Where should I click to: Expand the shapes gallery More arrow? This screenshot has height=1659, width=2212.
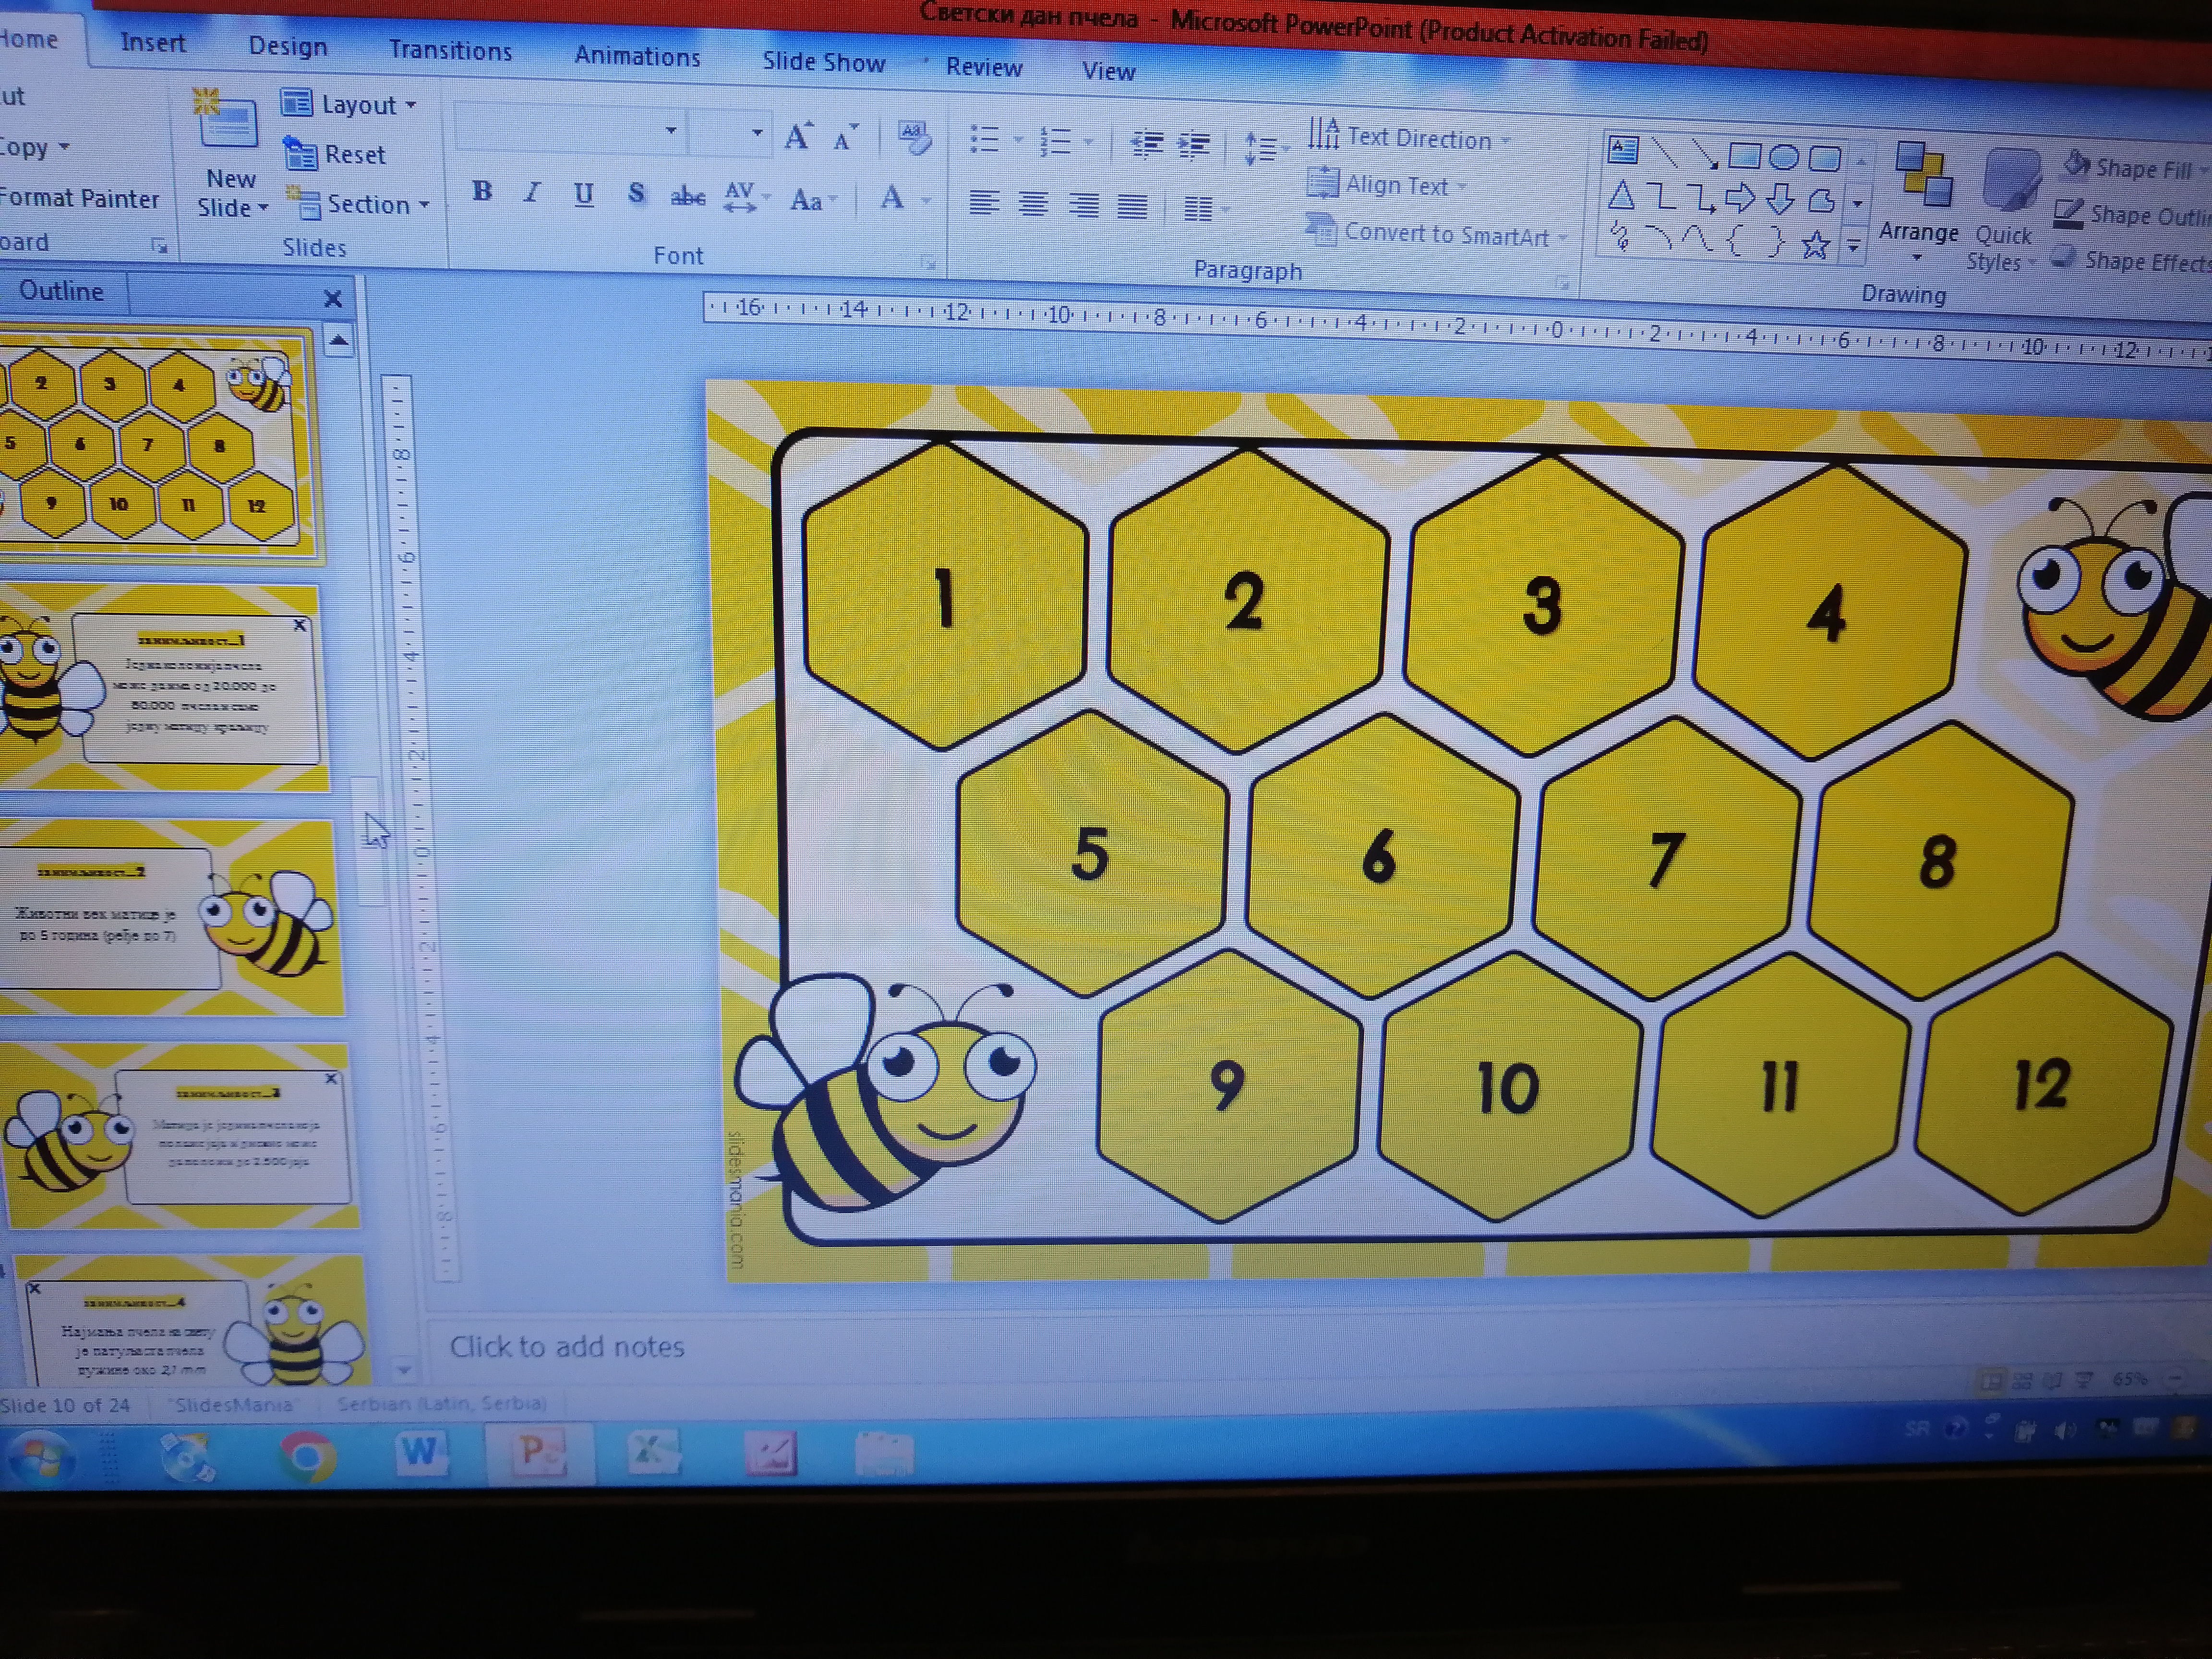[x=1854, y=246]
